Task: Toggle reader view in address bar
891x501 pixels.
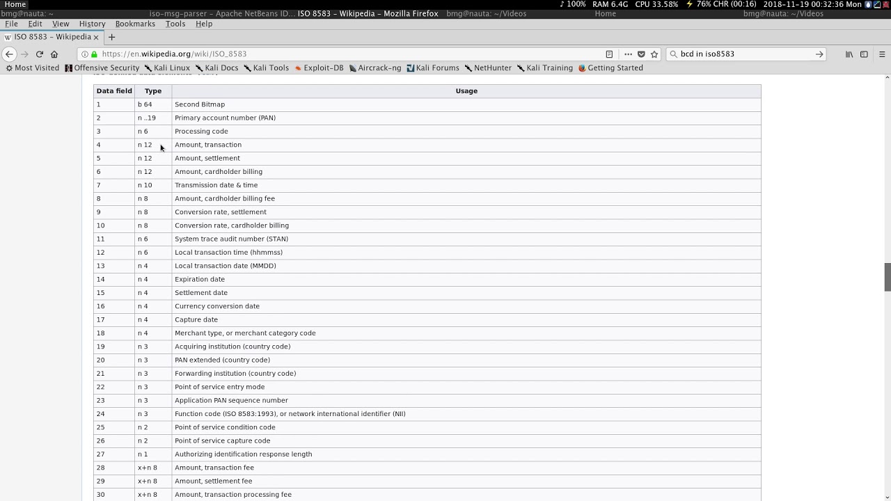Action: pyautogui.click(x=609, y=54)
